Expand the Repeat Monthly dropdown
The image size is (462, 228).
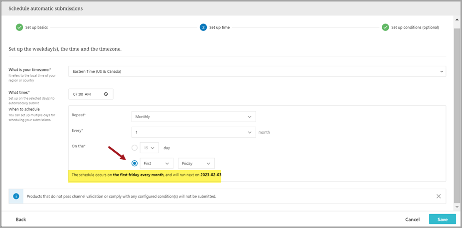click(193, 117)
